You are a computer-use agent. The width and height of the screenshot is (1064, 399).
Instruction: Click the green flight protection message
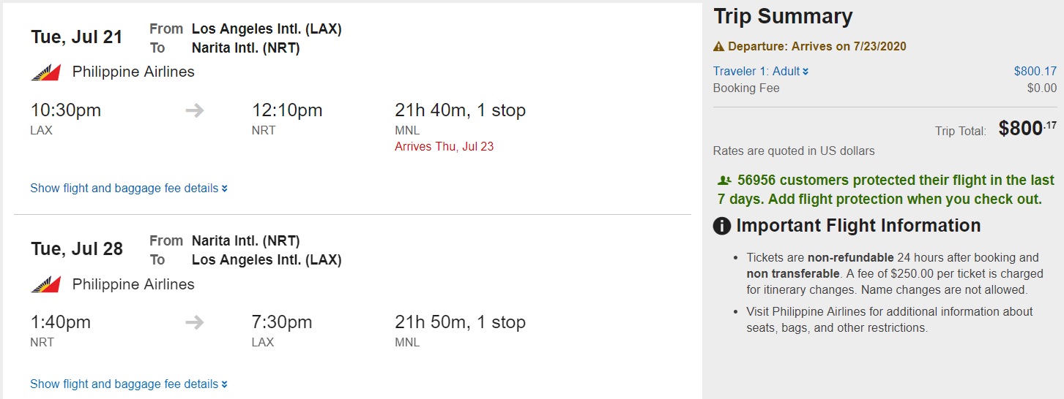[886, 189]
